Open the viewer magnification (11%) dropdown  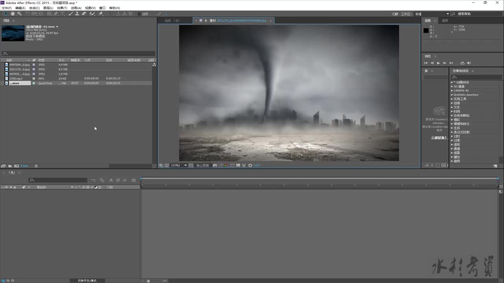click(x=179, y=165)
